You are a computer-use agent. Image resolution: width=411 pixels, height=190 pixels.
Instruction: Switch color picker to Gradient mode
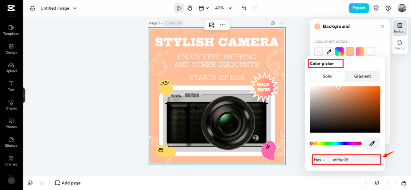coord(362,76)
